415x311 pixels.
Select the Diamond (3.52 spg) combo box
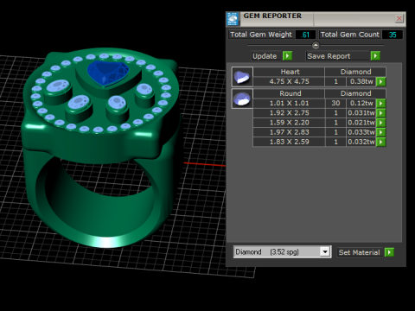pyautogui.click(x=282, y=252)
